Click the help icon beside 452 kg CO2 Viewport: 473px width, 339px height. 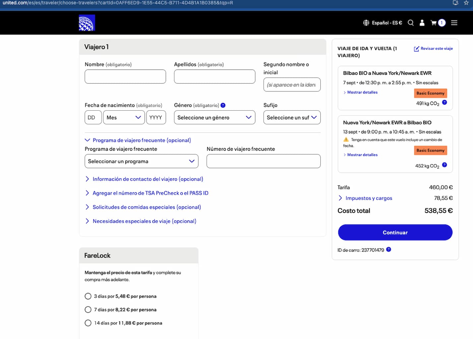point(444,165)
